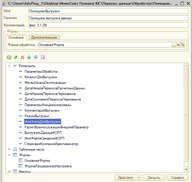Select the ОсновнаяФорма tree item
The height and width of the screenshot is (182, 192).
coord(37,161)
